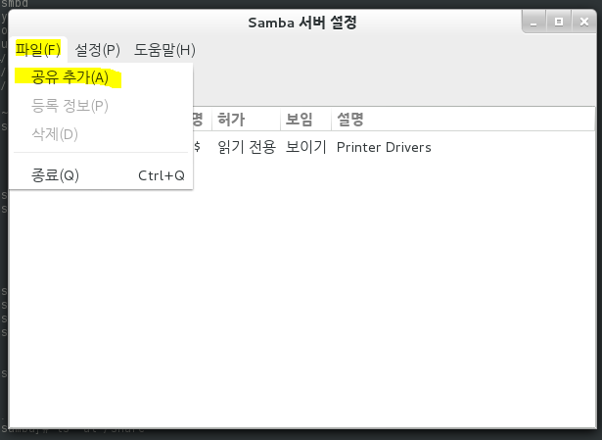The width and height of the screenshot is (602, 440).
Task: Maximize the Samba 서버 설정 window
Action: tap(559, 22)
